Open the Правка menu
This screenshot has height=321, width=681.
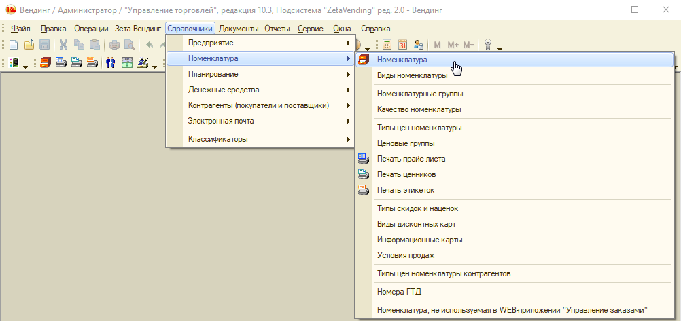point(54,29)
